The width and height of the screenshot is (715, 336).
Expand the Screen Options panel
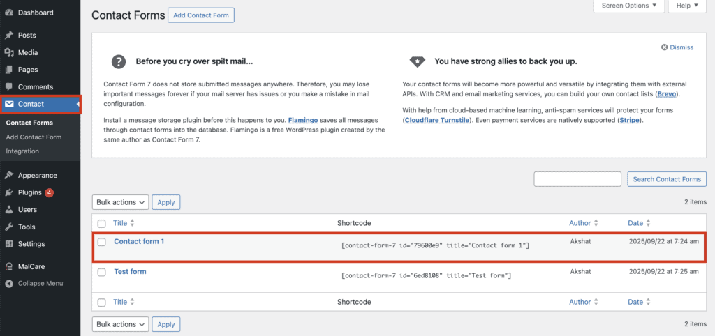coord(629,6)
